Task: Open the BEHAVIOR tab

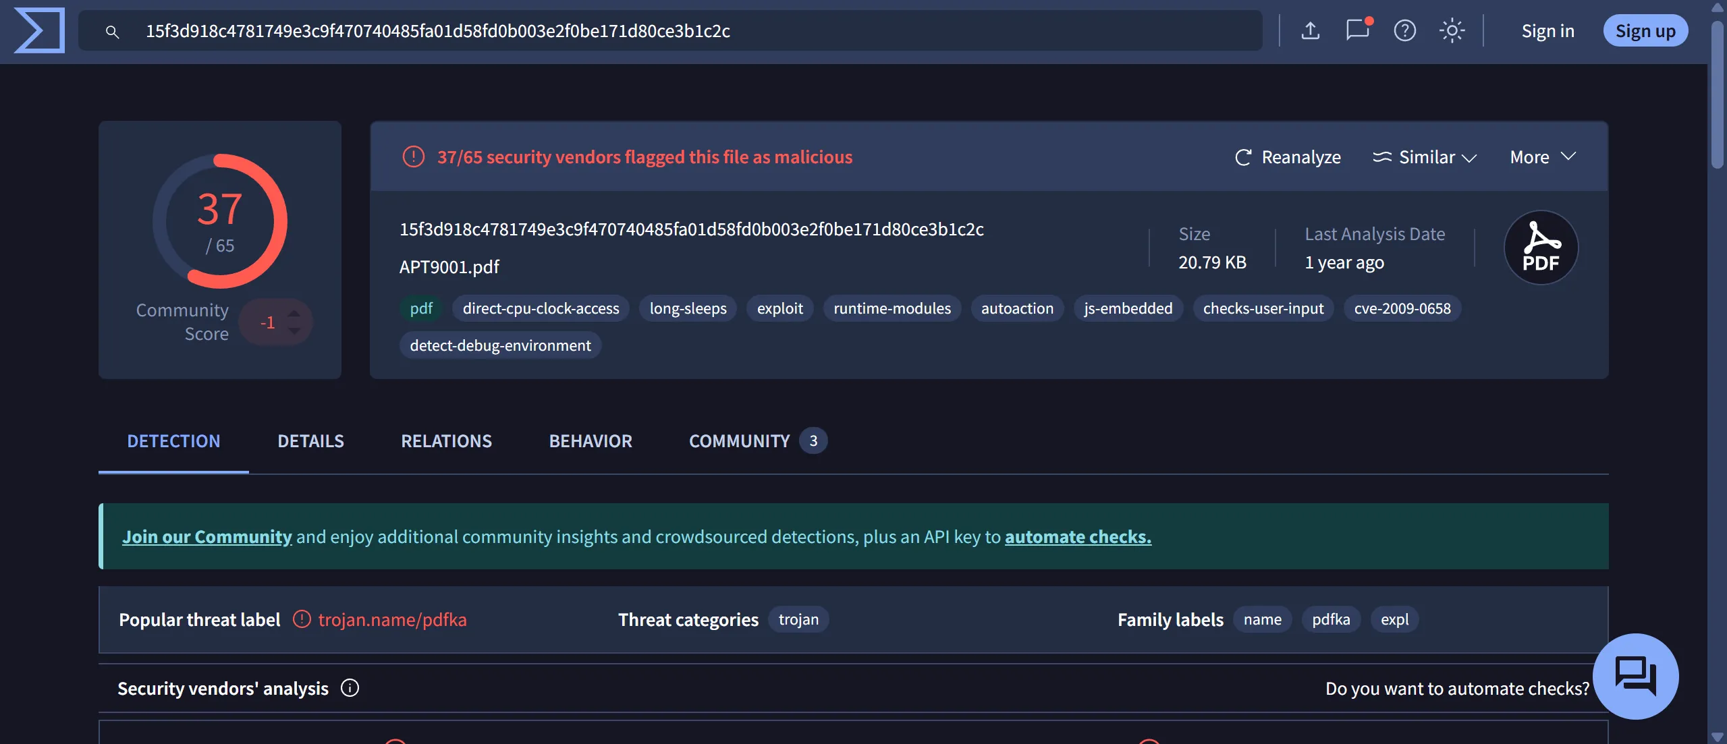Action: coord(590,441)
